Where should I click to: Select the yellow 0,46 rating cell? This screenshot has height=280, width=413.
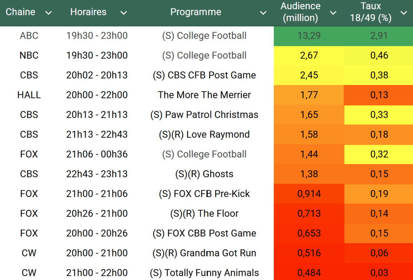(x=379, y=56)
